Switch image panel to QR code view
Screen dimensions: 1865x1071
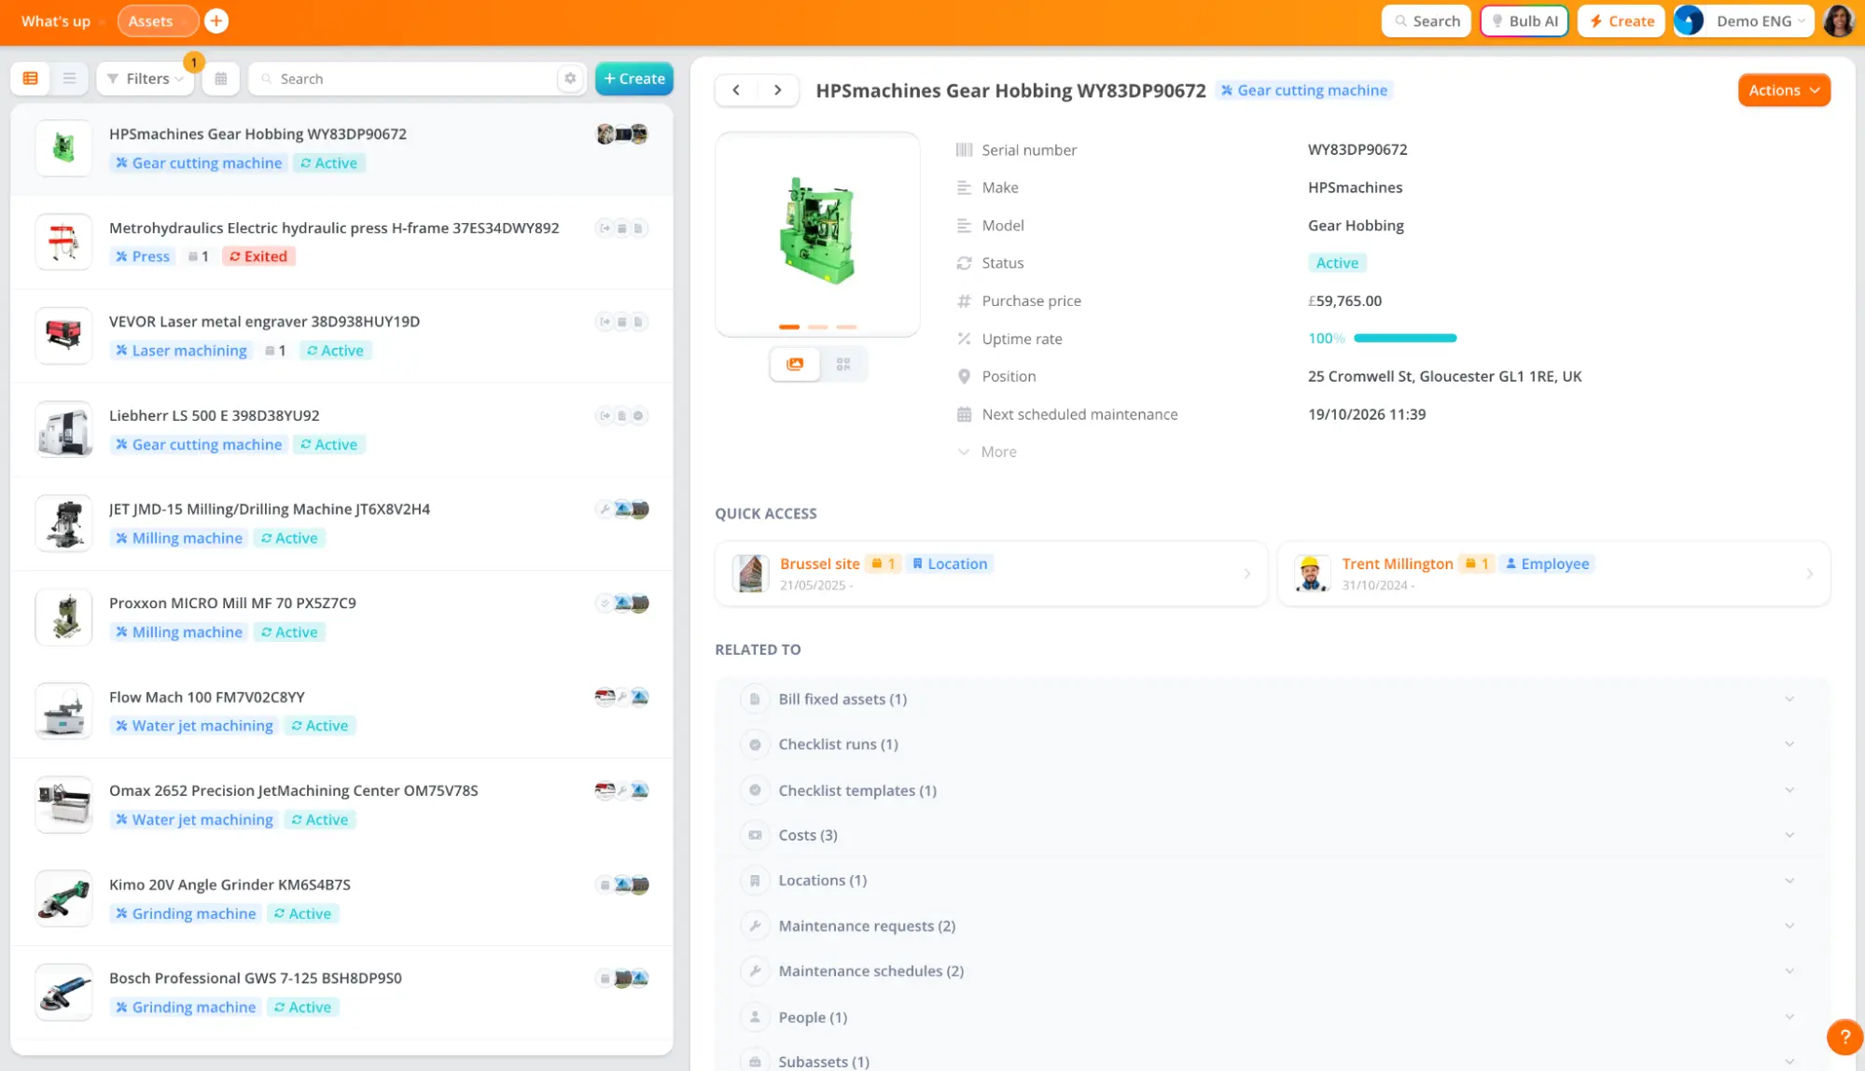click(843, 365)
